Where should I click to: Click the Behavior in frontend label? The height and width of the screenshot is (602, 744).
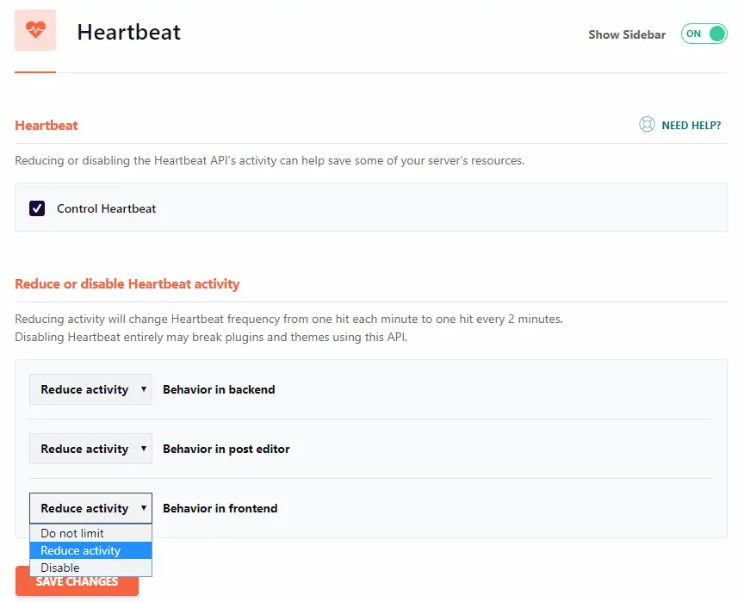(x=220, y=508)
